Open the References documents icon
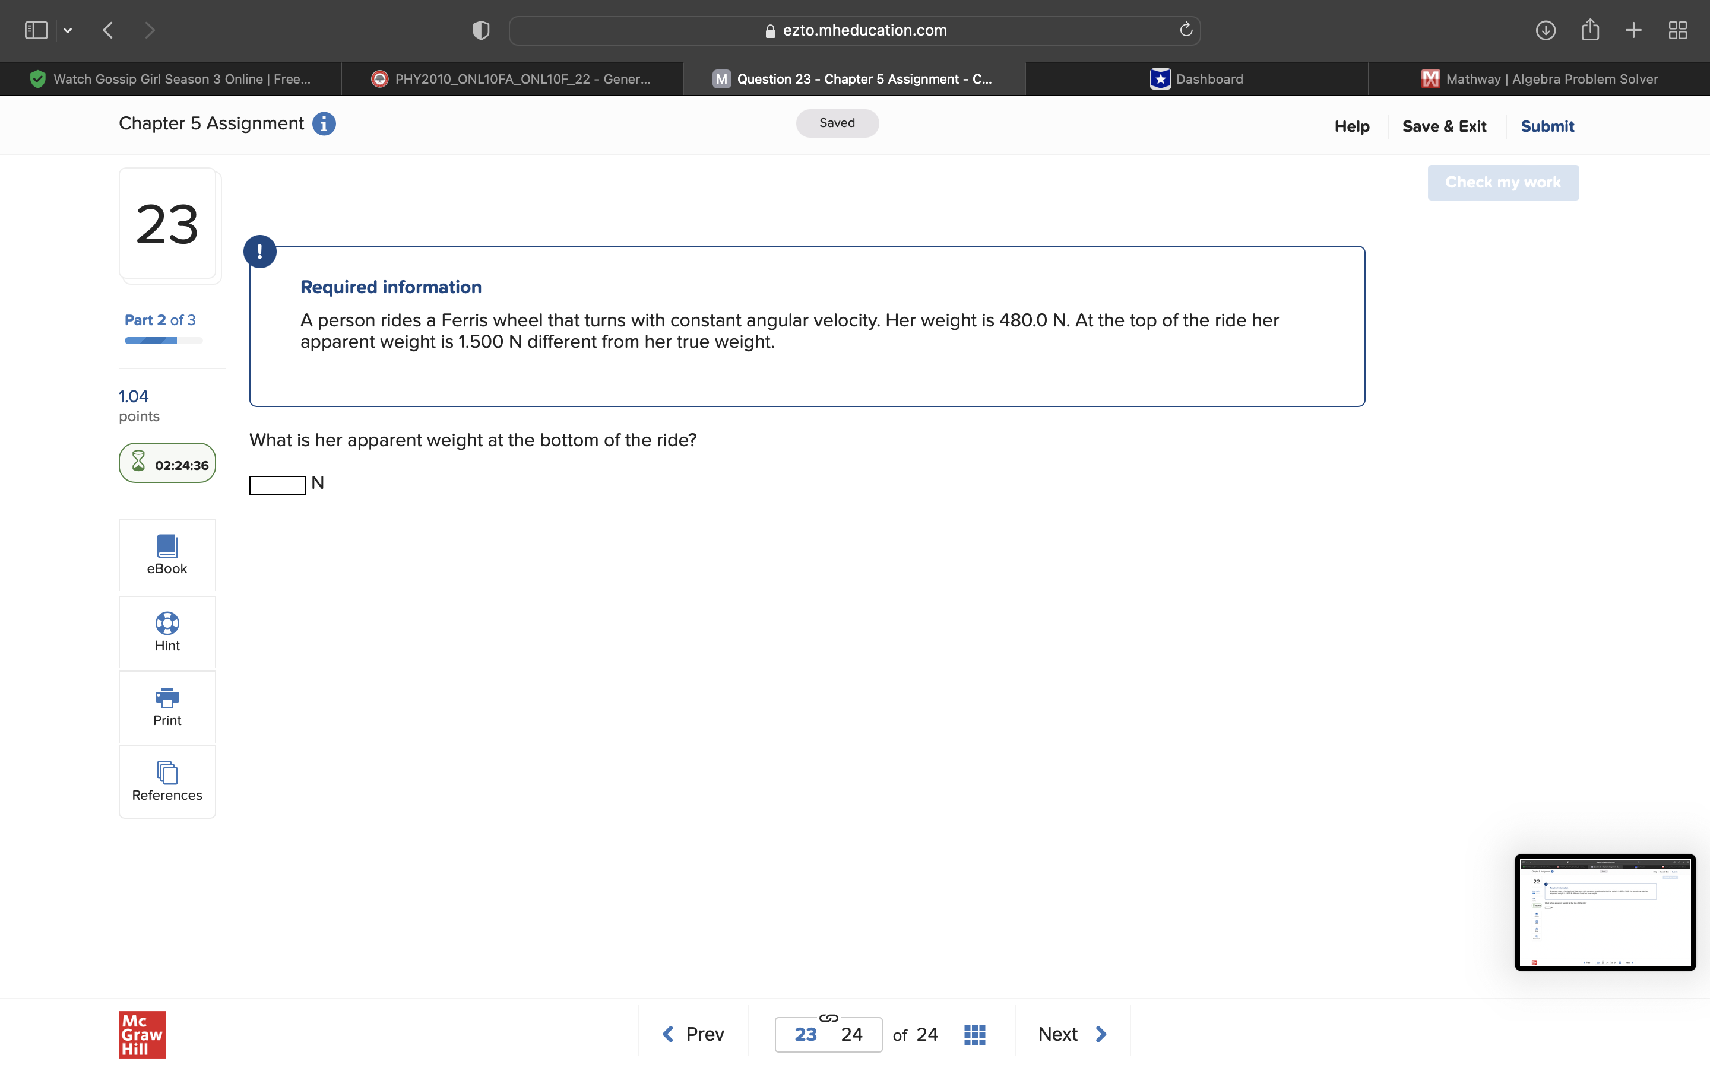The image size is (1710, 1068). [167, 773]
